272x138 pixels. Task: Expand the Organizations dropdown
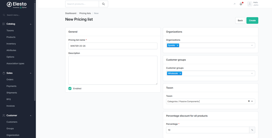point(252,46)
